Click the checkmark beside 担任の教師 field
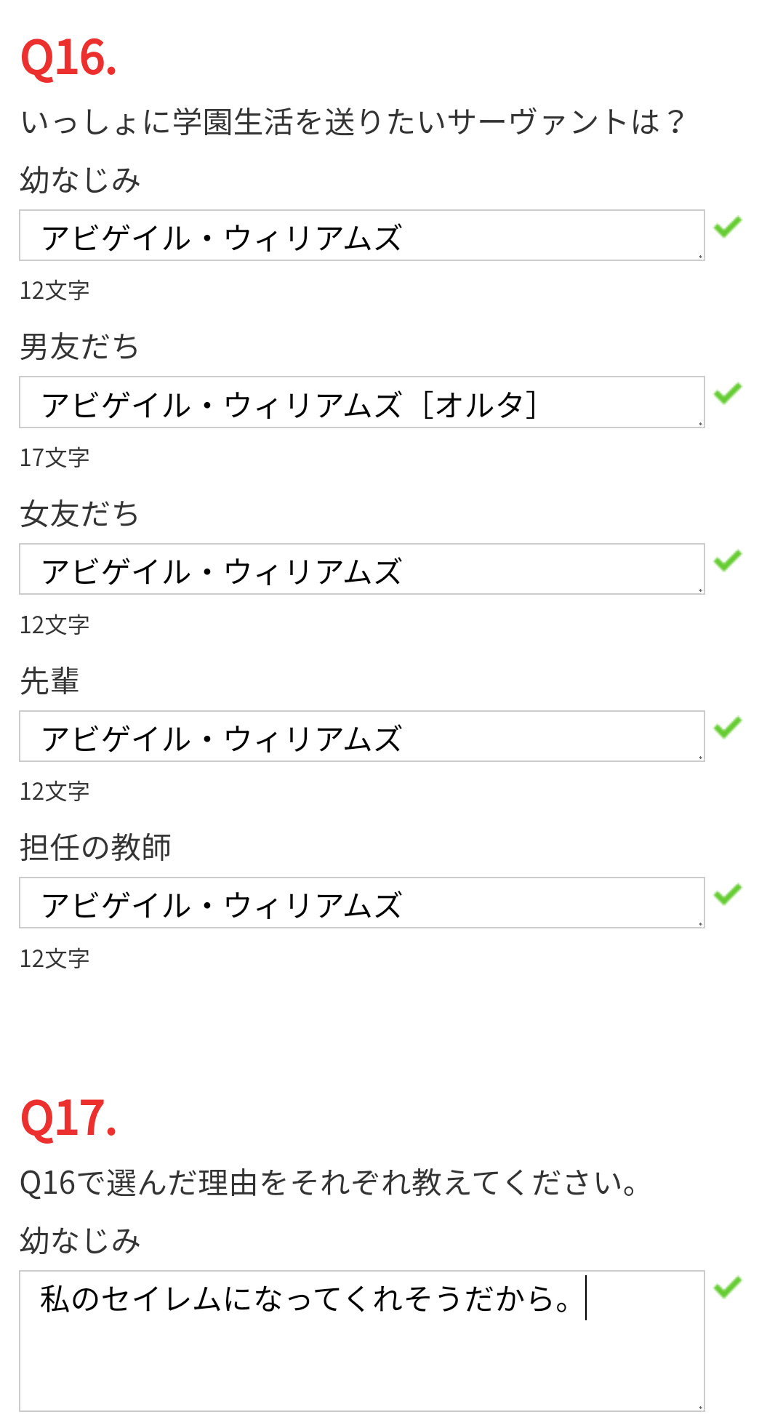775x1417 pixels. (727, 894)
